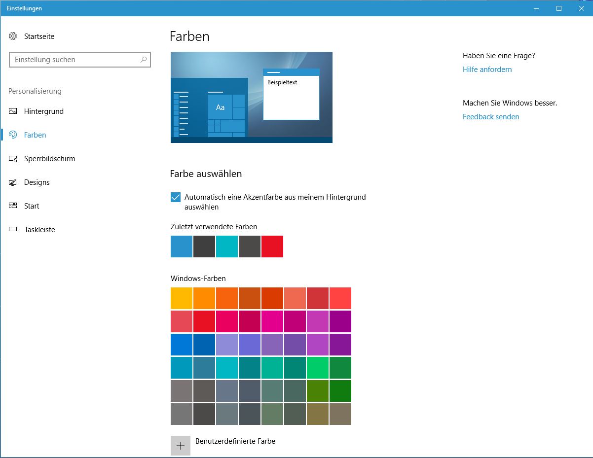Close the Einstellungen window
Image resolution: width=593 pixels, height=458 pixels.
[582, 8]
